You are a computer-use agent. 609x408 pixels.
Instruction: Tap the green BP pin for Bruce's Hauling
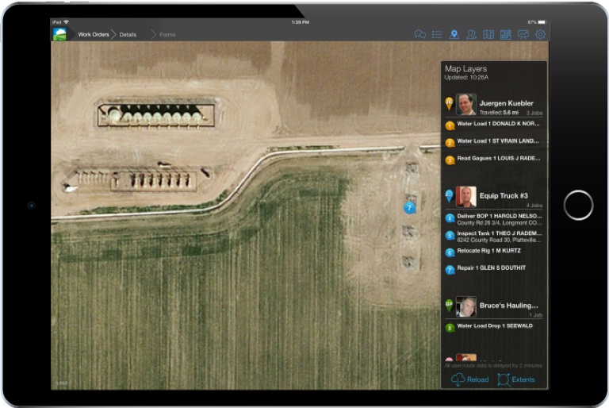point(449,306)
